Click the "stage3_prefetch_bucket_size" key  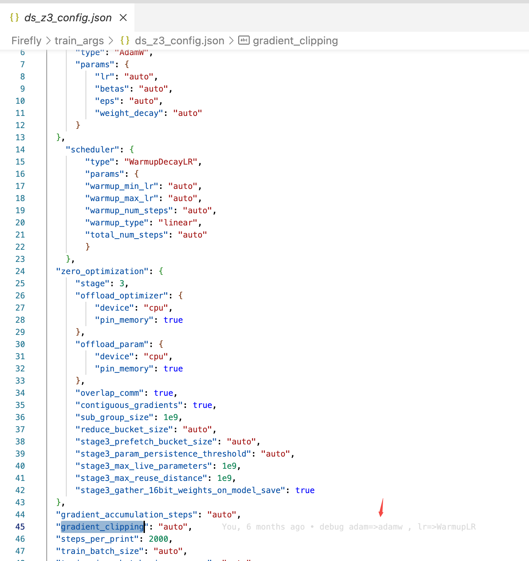tap(146, 441)
